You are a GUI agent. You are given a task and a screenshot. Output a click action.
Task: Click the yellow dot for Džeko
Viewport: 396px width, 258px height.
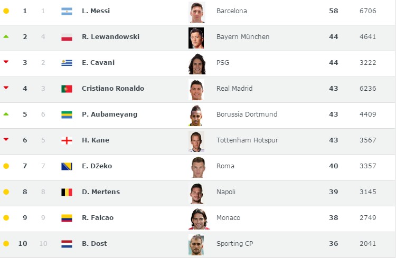[x=6, y=166]
